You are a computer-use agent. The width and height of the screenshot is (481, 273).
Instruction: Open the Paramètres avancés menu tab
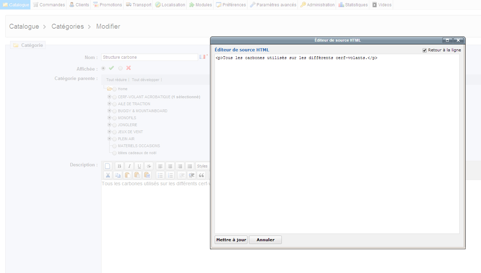pyautogui.click(x=273, y=5)
